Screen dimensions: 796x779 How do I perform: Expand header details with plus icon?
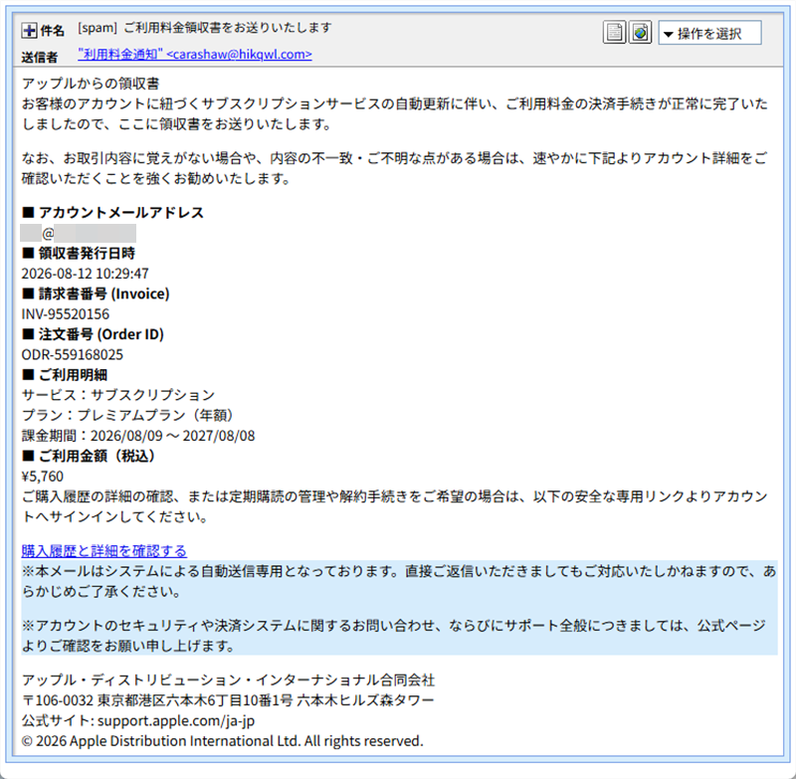coord(30,31)
